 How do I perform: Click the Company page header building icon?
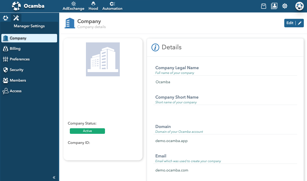point(70,23)
